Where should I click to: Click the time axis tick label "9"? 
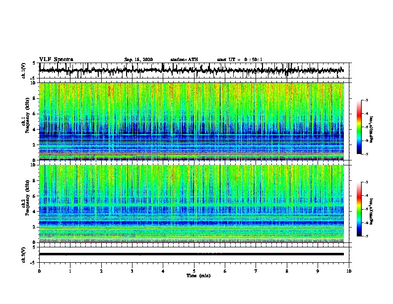pyautogui.click(x=318, y=271)
